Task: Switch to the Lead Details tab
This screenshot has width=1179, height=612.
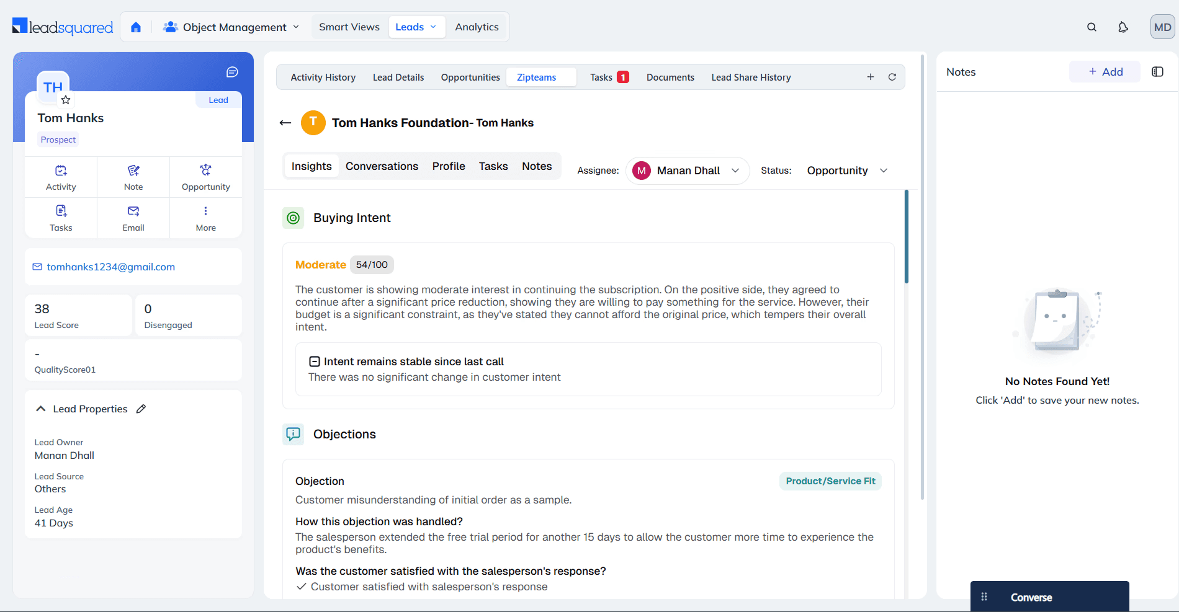Action: pos(398,77)
